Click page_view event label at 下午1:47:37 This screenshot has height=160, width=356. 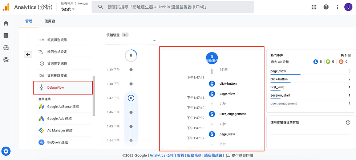[x=227, y=134]
